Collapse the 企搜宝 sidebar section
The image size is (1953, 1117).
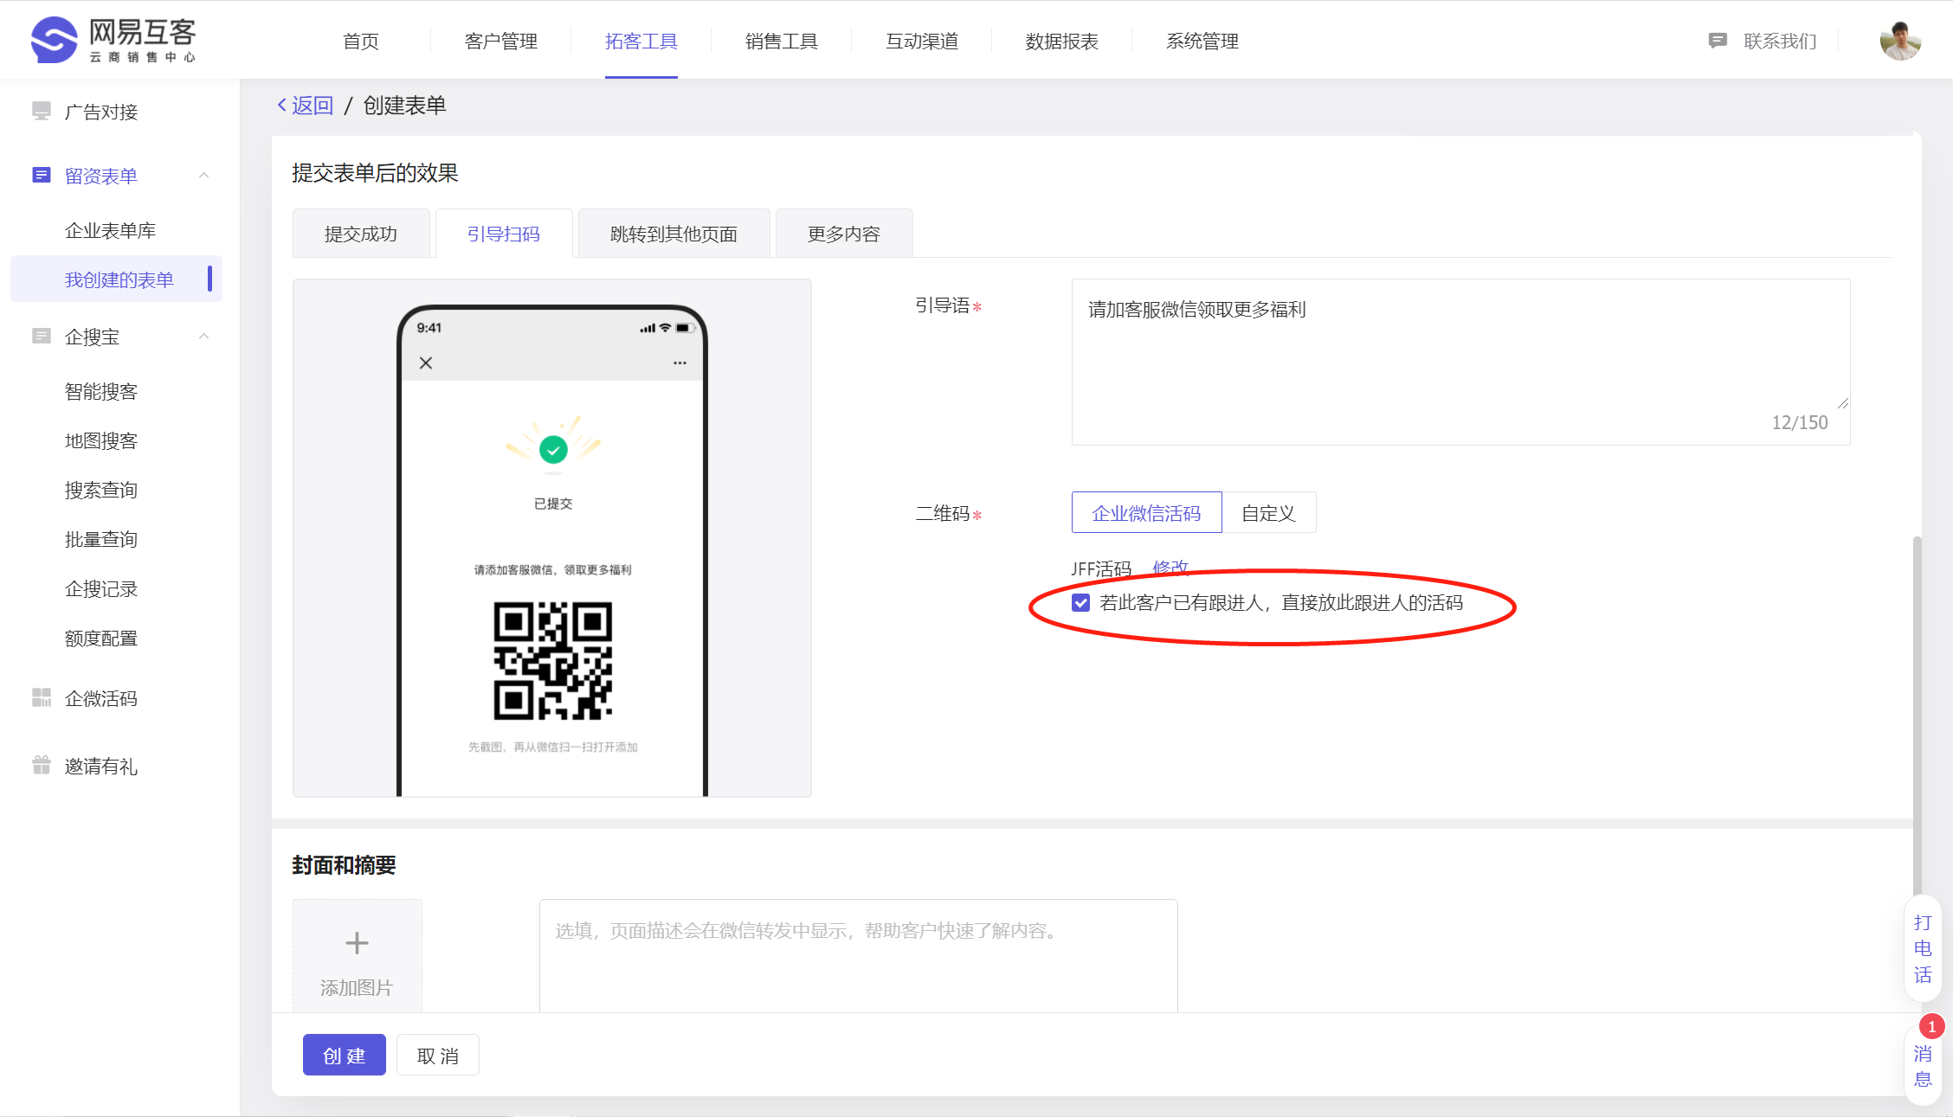pos(204,336)
